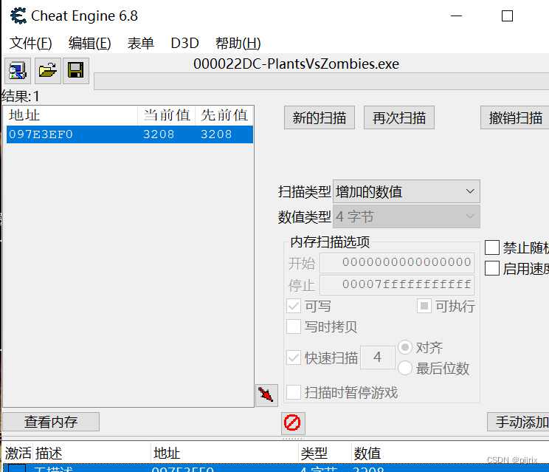549x472 pixels.
Task: Click the 地址 column header in address table
Action: [225, 453]
